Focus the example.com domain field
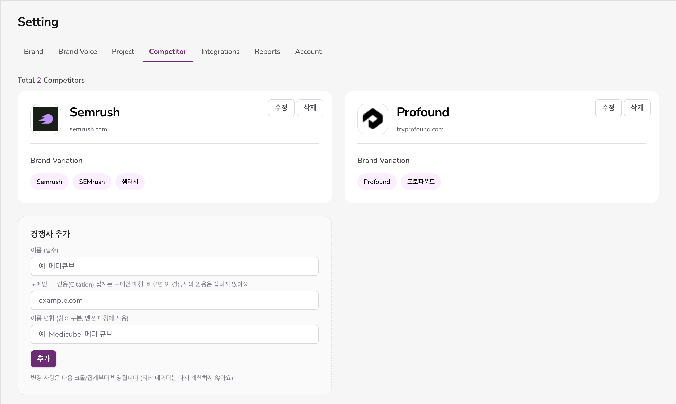 (174, 300)
